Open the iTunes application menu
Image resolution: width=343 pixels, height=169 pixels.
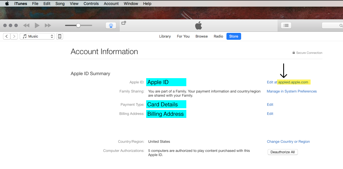[21, 4]
